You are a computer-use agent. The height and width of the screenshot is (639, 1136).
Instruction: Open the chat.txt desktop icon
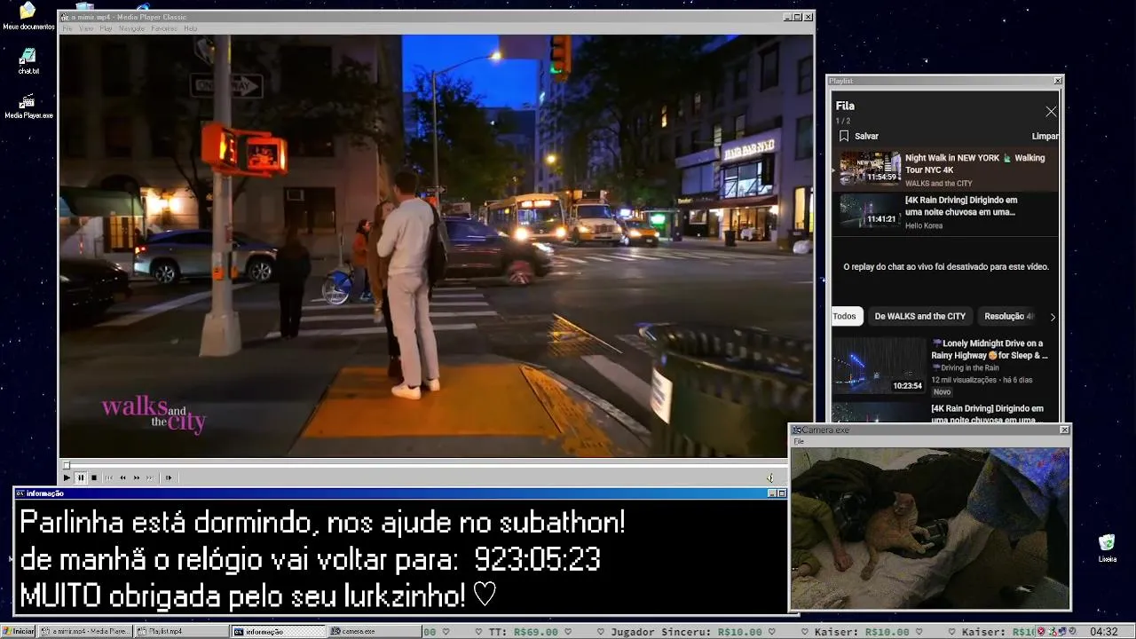[x=28, y=61]
